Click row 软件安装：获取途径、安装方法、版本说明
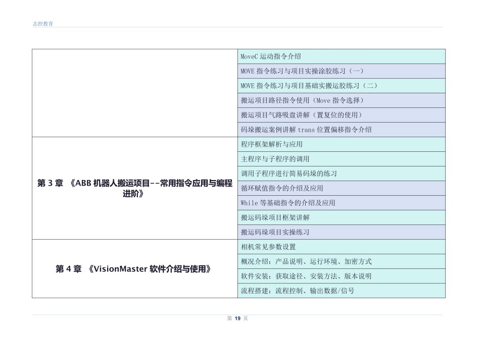 [x=342, y=276]
